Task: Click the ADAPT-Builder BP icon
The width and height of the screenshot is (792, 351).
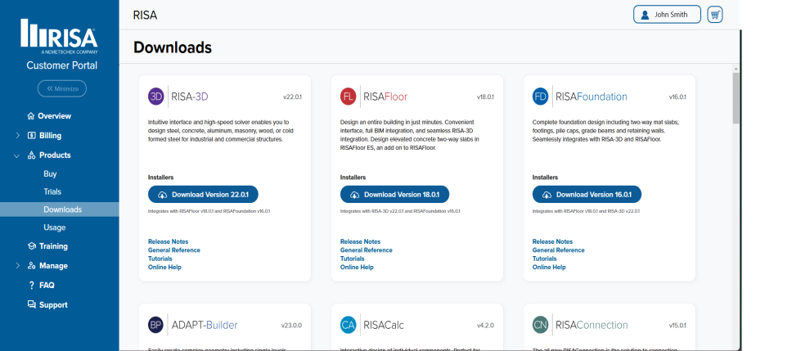Action: pos(156,325)
